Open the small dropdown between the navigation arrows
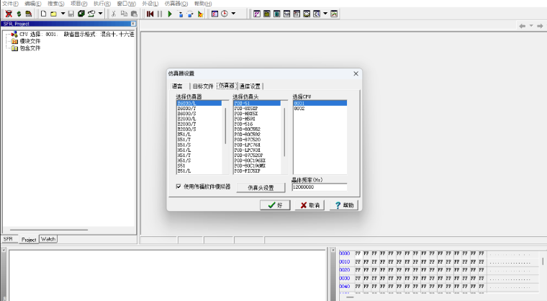547x301 pixels. (531, 26)
